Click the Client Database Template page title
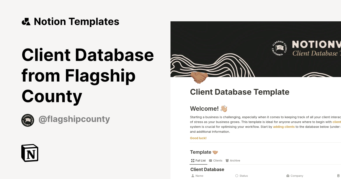The height and width of the screenshot is (179, 341). [x=240, y=92]
